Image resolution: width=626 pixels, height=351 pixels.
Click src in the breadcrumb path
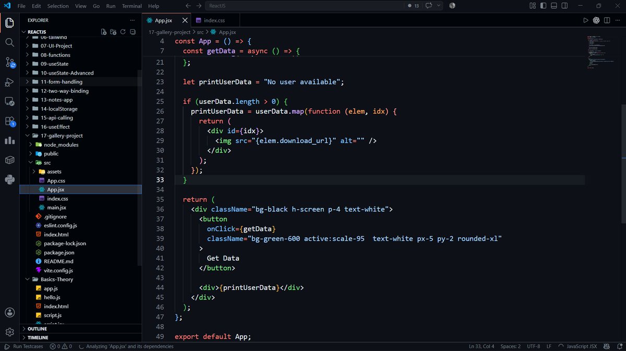point(200,32)
